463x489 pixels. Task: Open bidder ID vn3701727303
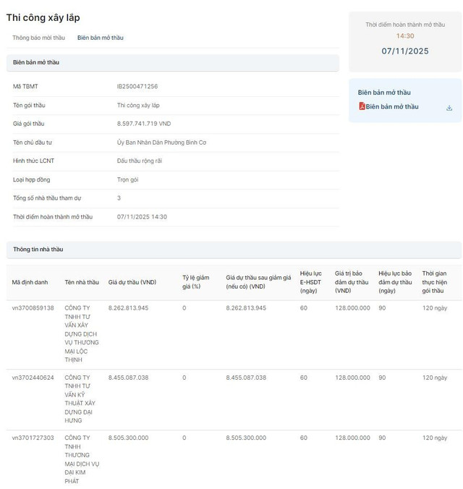click(x=33, y=438)
